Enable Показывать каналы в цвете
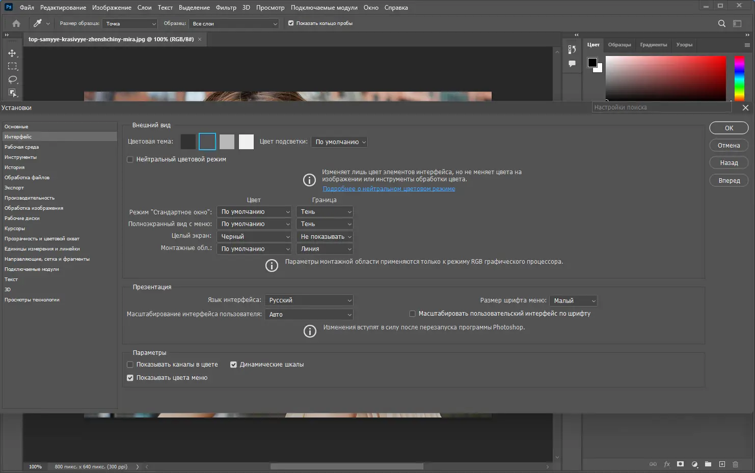 click(x=130, y=365)
